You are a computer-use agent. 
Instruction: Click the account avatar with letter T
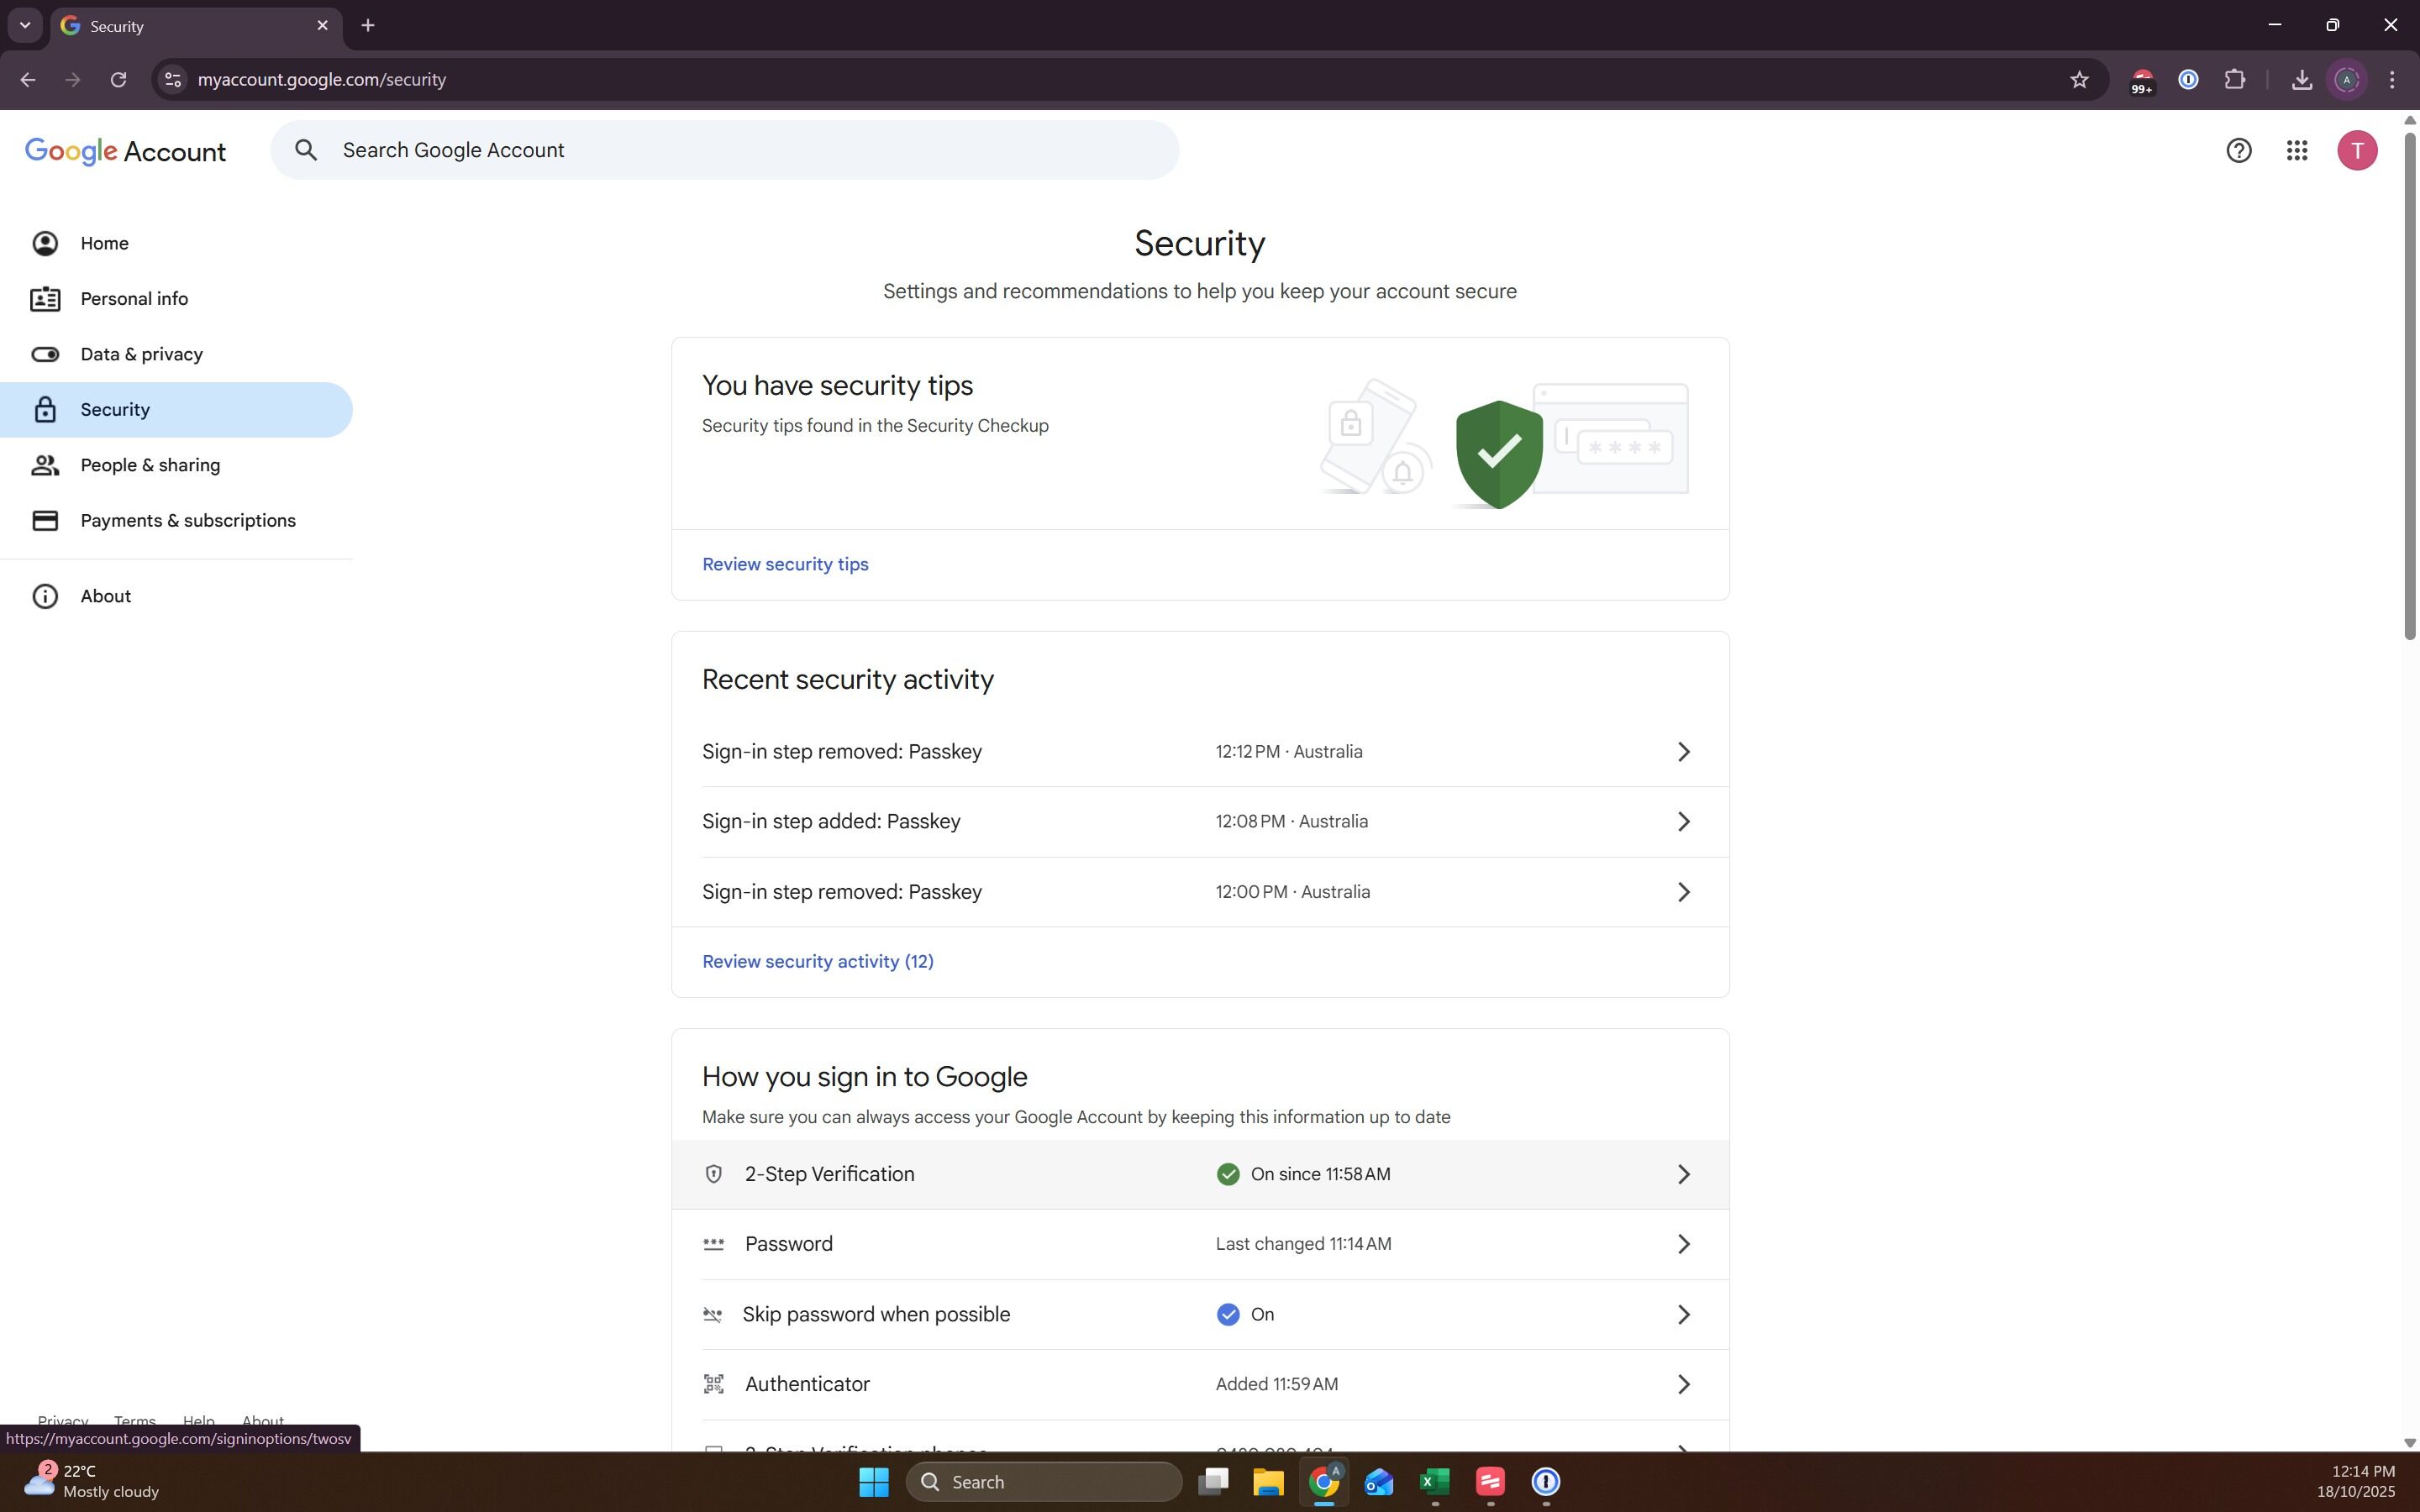pos(2356,150)
